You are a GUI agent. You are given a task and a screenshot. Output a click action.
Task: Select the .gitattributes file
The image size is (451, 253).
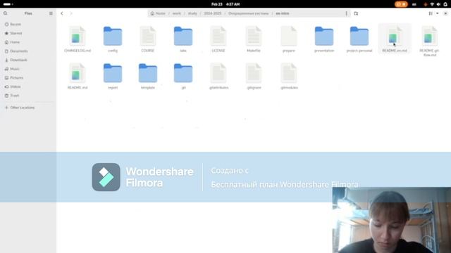(x=218, y=77)
